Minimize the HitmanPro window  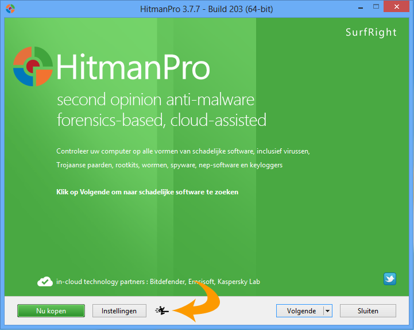[x=361, y=7]
